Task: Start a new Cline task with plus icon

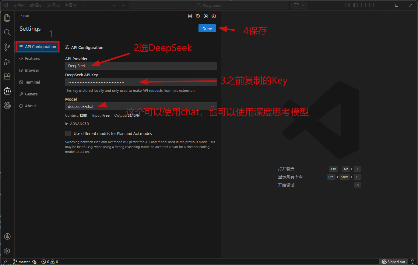Action: 182,16
